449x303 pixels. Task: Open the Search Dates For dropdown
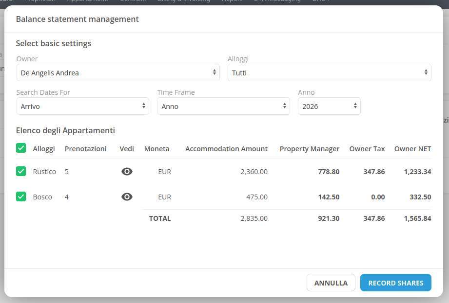pyautogui.click(x=83, y=107)
